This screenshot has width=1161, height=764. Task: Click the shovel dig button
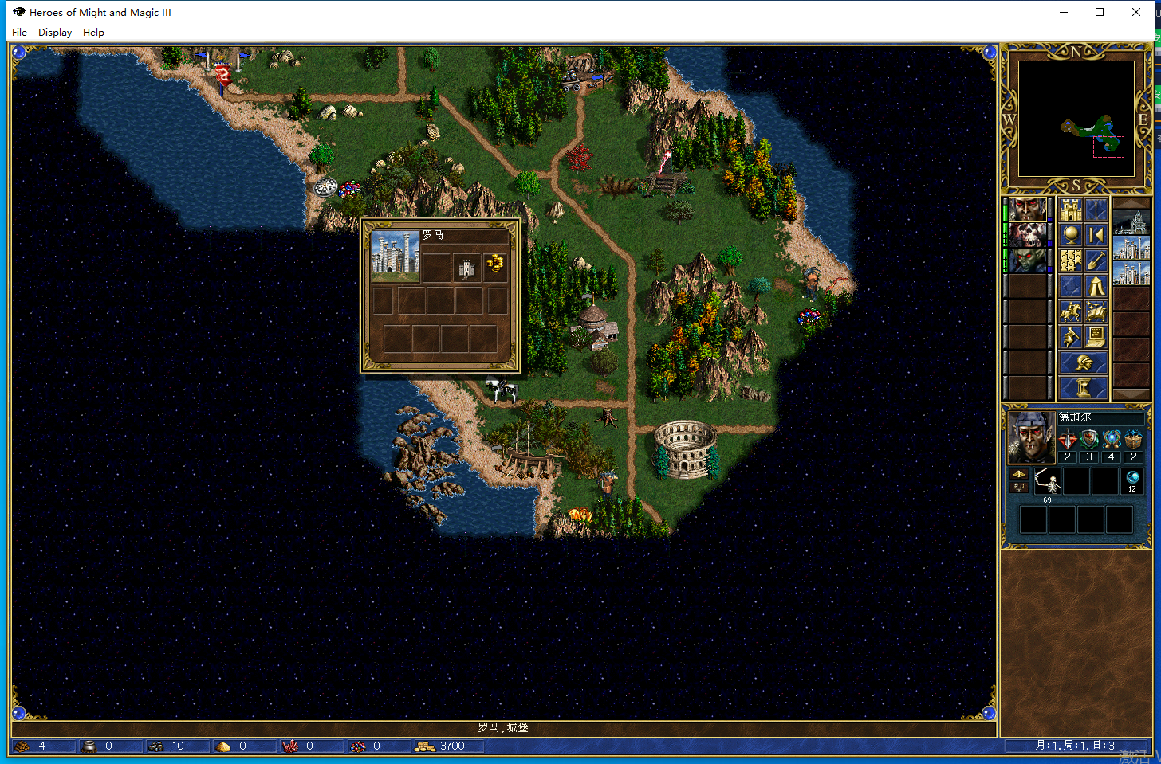pos(1096,261)
